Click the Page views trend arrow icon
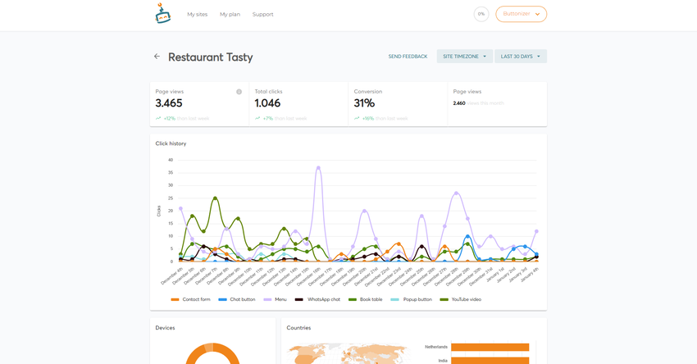 158,118
